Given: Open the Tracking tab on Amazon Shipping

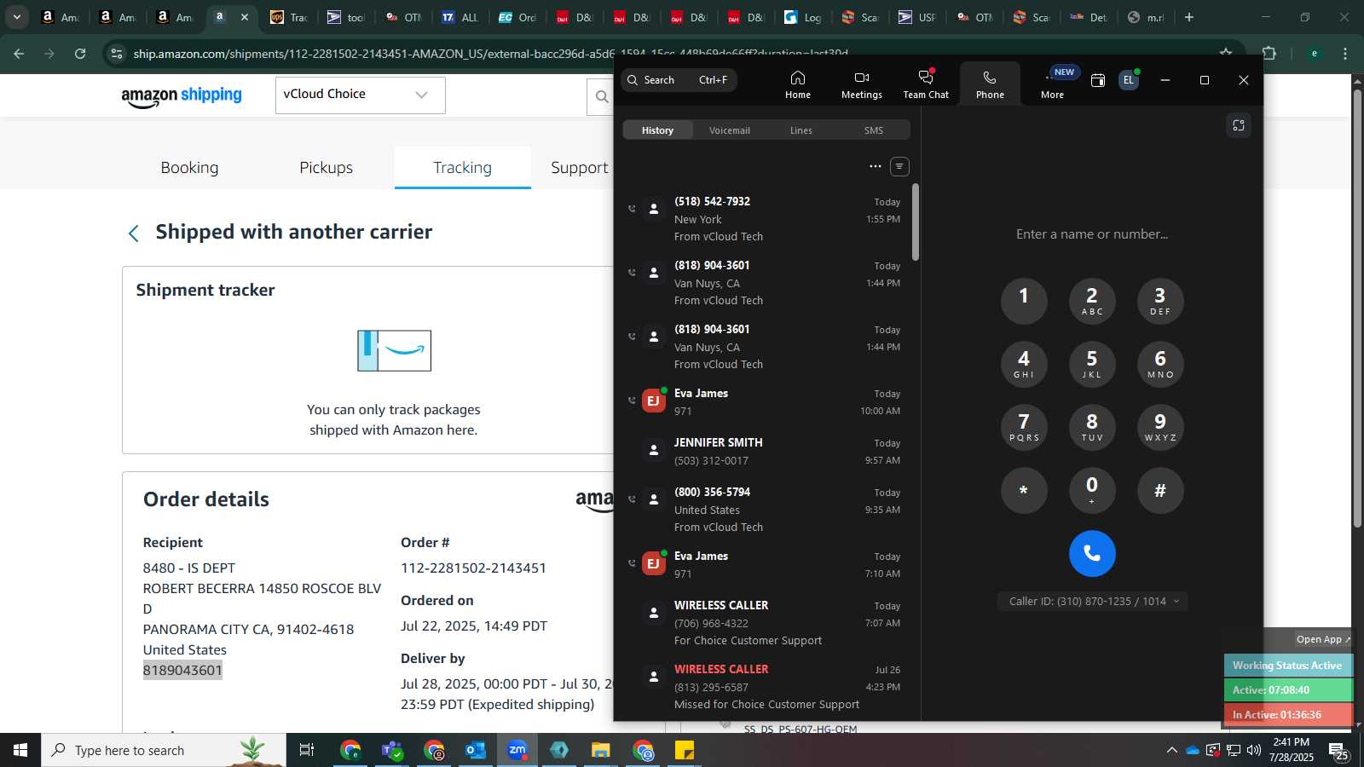Looking at the screenshot, I should pyautogui.click(x=462, y=168).
